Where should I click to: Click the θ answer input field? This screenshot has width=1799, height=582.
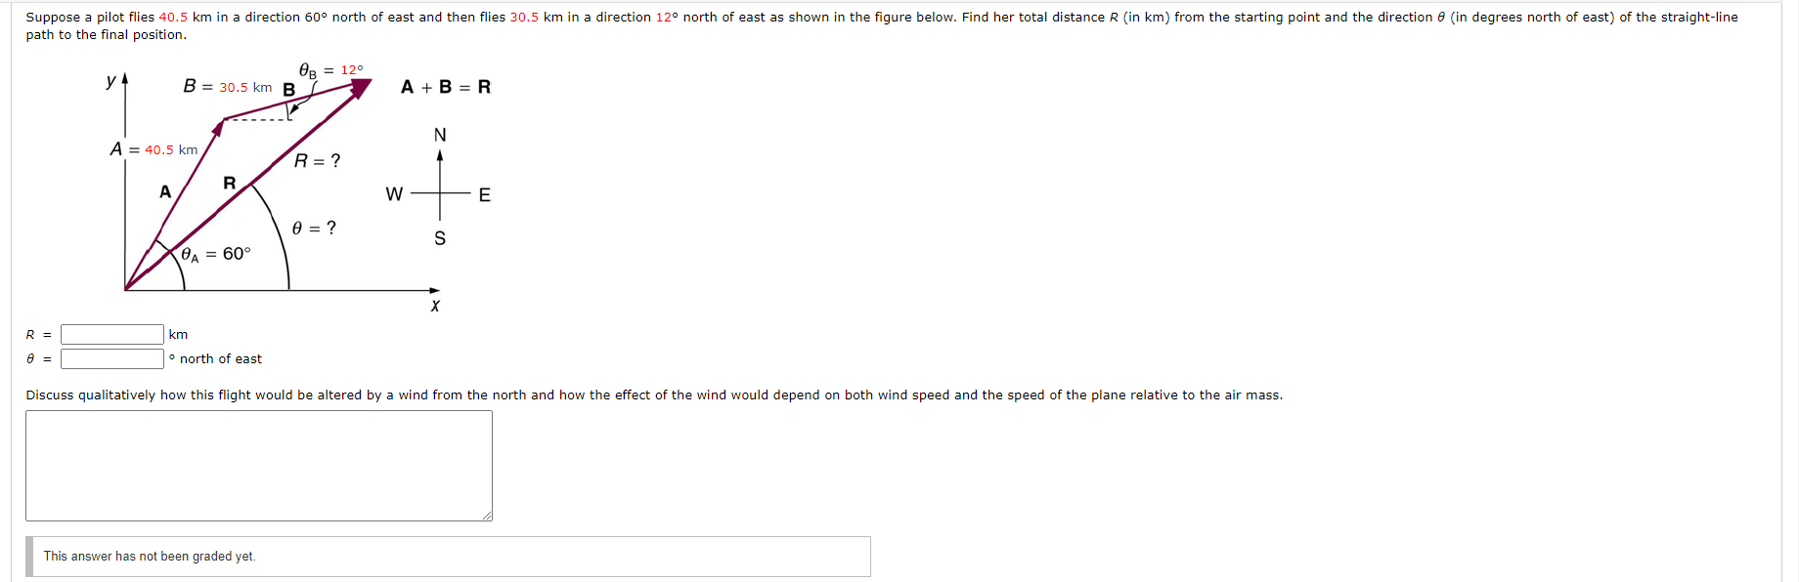pyautogui.click(x=110, y=358)
